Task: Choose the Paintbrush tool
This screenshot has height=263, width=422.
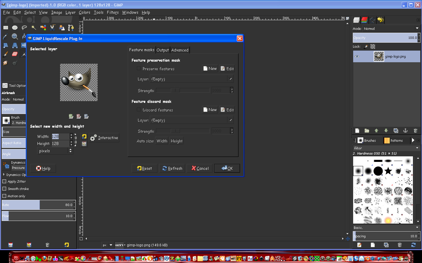Action: point(5,54)
